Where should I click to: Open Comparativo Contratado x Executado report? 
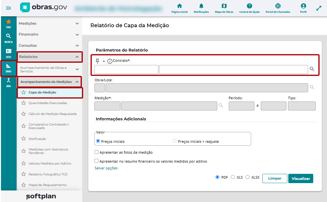point(49,126)
